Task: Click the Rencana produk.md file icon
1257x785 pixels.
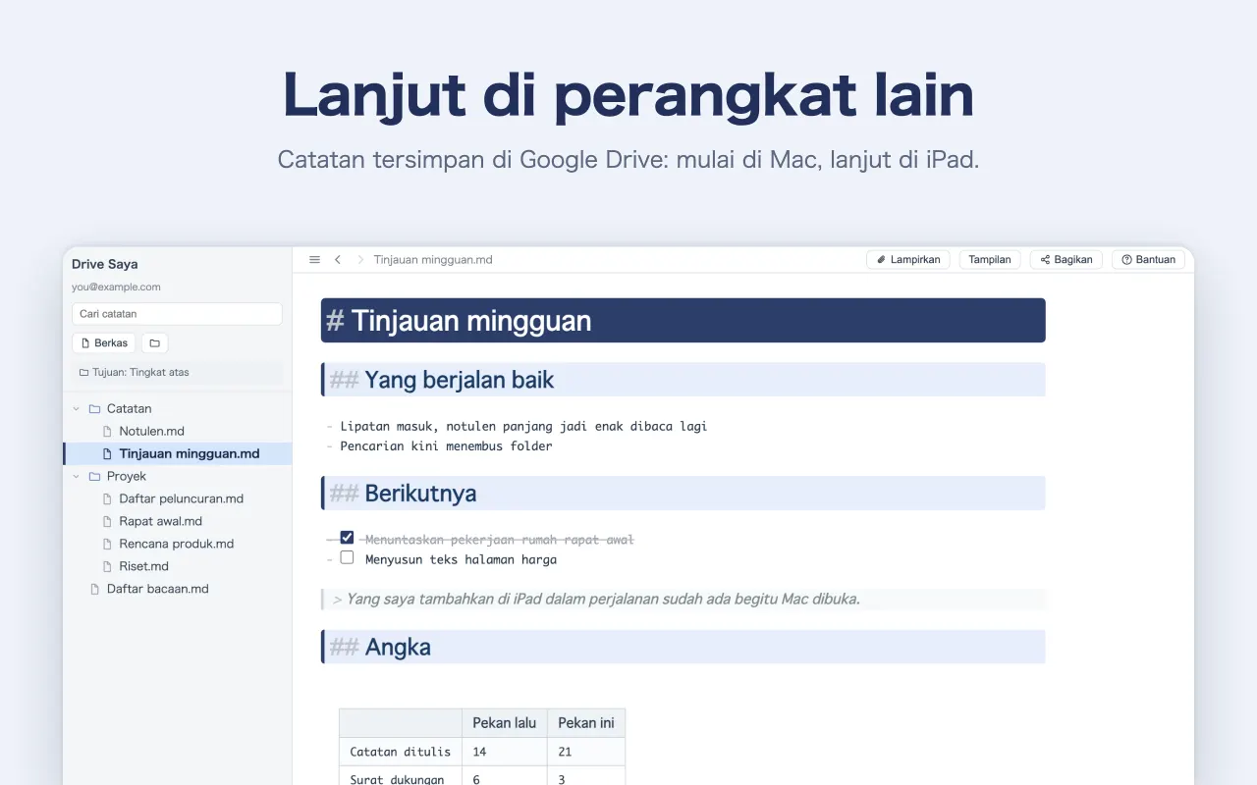Action: pyautogui.click(x=108, y=544)
